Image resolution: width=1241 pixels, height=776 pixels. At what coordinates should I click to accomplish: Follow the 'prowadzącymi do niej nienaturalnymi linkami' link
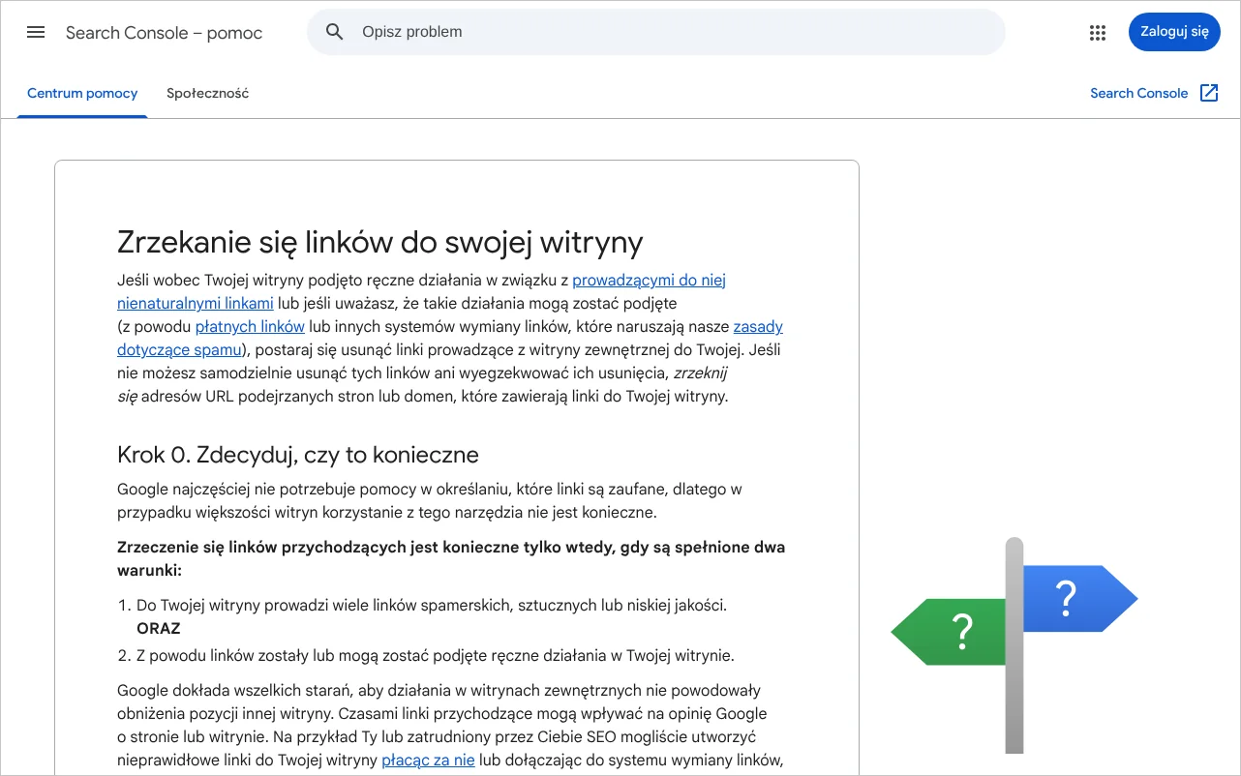[649, 281]
